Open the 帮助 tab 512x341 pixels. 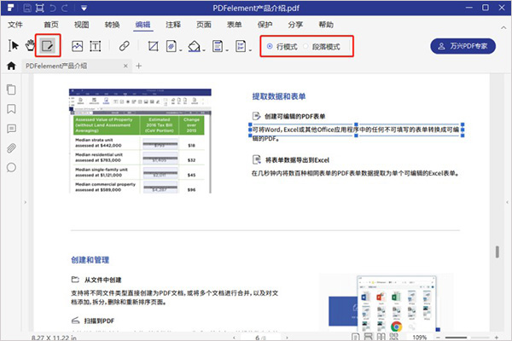click(326, 25)
